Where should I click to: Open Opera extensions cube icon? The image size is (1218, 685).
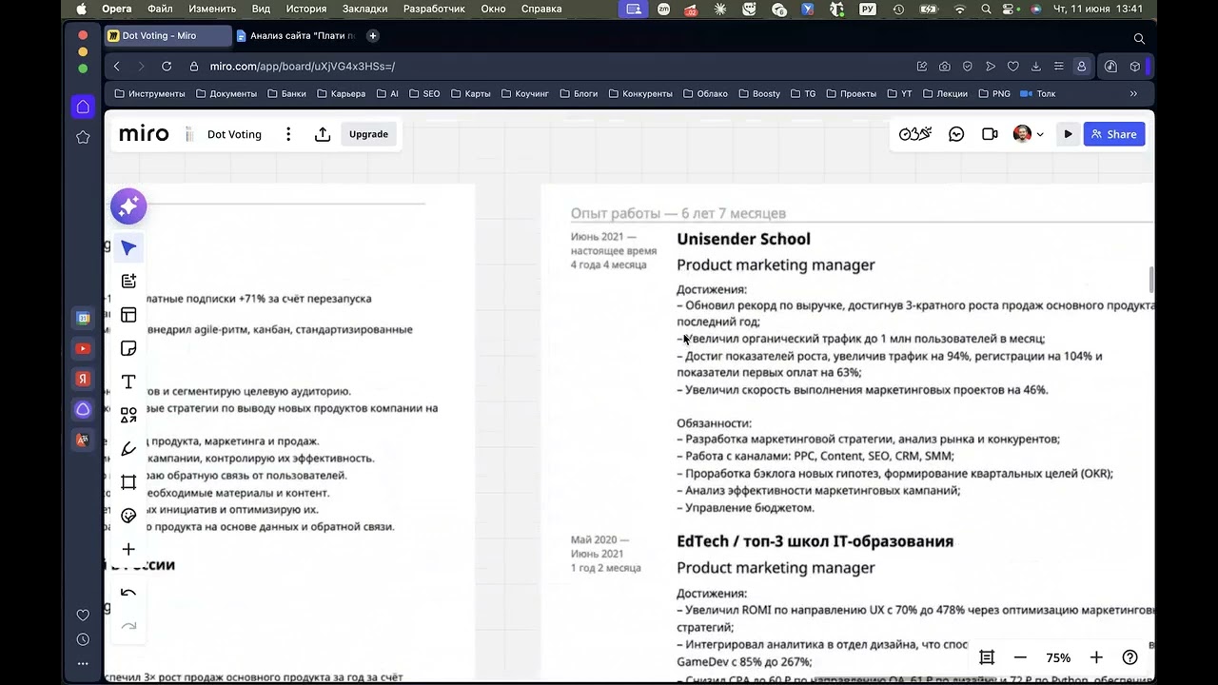click(1135, 67)
